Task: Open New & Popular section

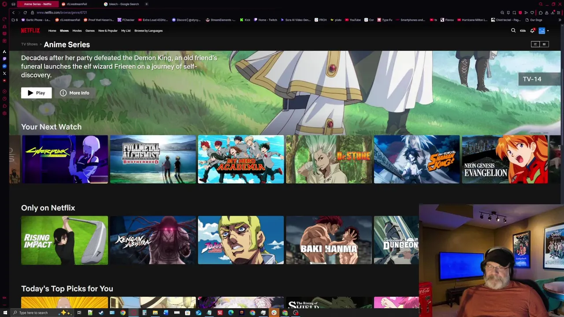Action: point(108,31)
